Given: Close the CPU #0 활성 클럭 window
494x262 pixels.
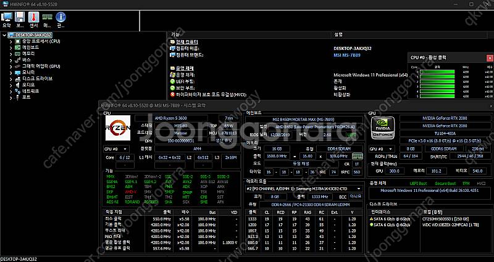Looking at the screenshot, I should pos(490,58).
